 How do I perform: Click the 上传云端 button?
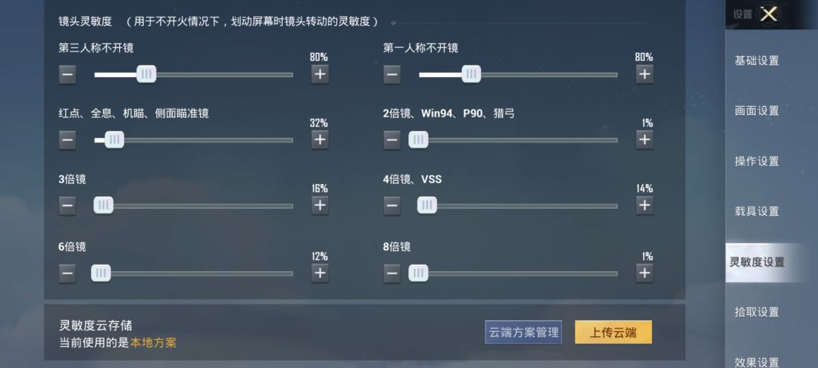[613, 332]
